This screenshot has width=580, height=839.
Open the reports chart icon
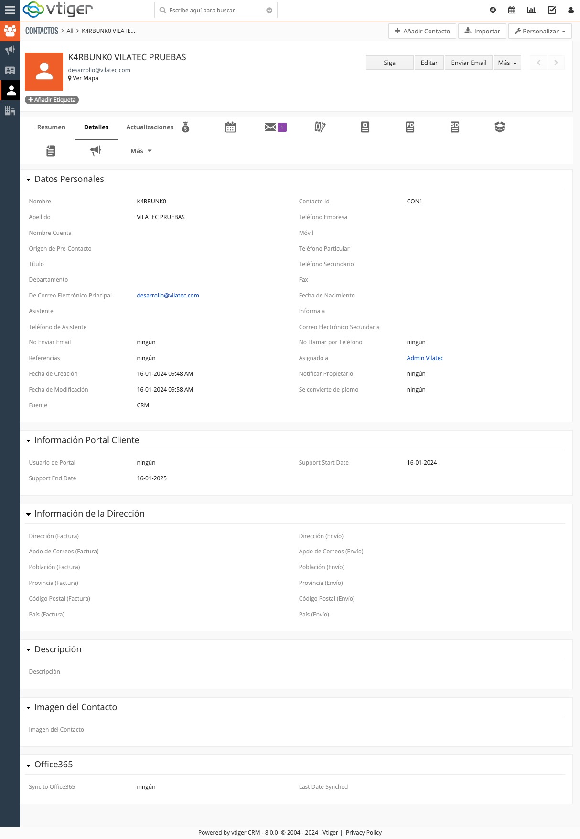[x=531, y=10]
